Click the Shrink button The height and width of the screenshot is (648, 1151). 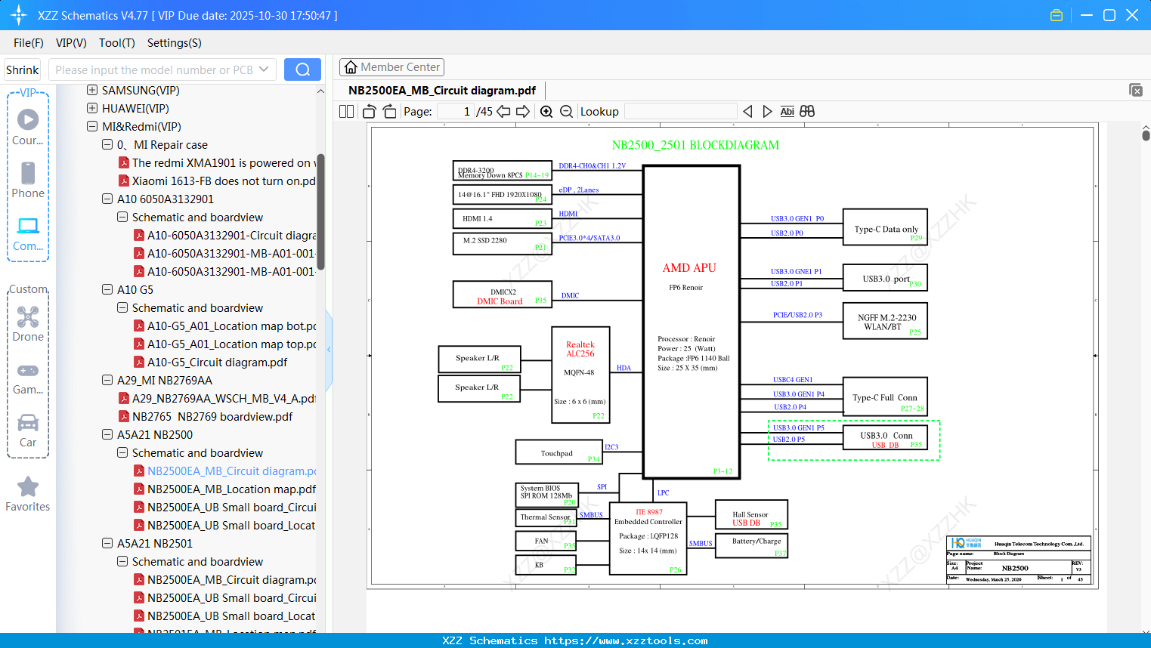click(22, 69)
